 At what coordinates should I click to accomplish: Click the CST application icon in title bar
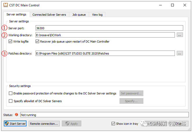(6, 5)
